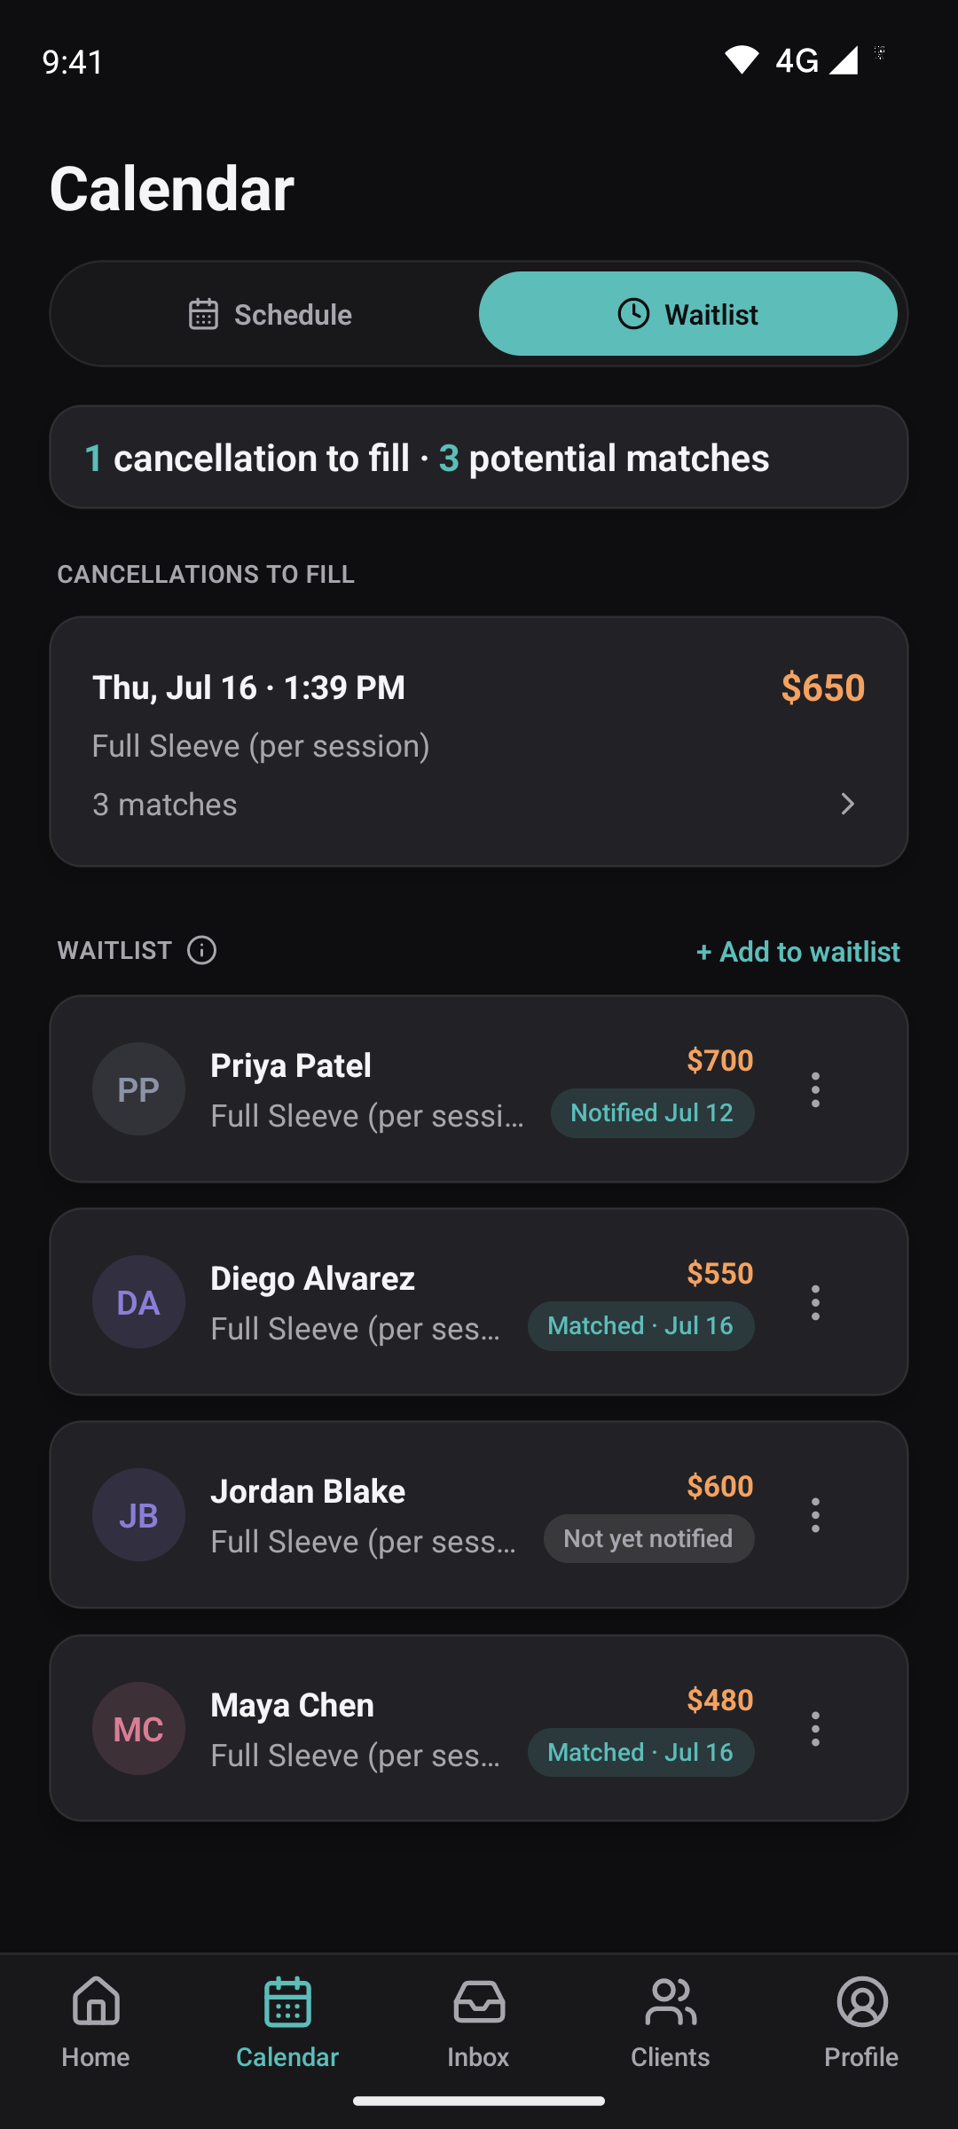958x2129 pixels.
Task: Switch to the Schedule view
Action: pos(270,314)
